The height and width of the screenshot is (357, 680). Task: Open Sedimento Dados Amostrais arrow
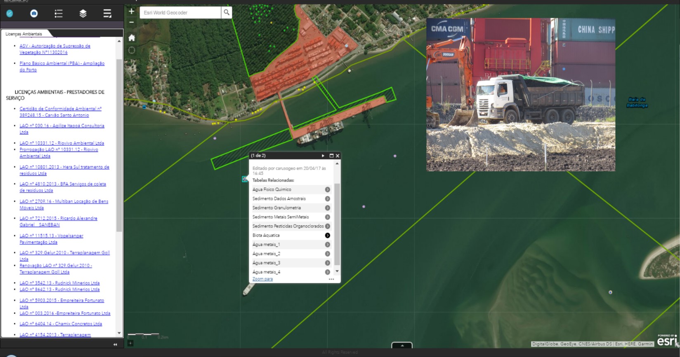[327, 199]
